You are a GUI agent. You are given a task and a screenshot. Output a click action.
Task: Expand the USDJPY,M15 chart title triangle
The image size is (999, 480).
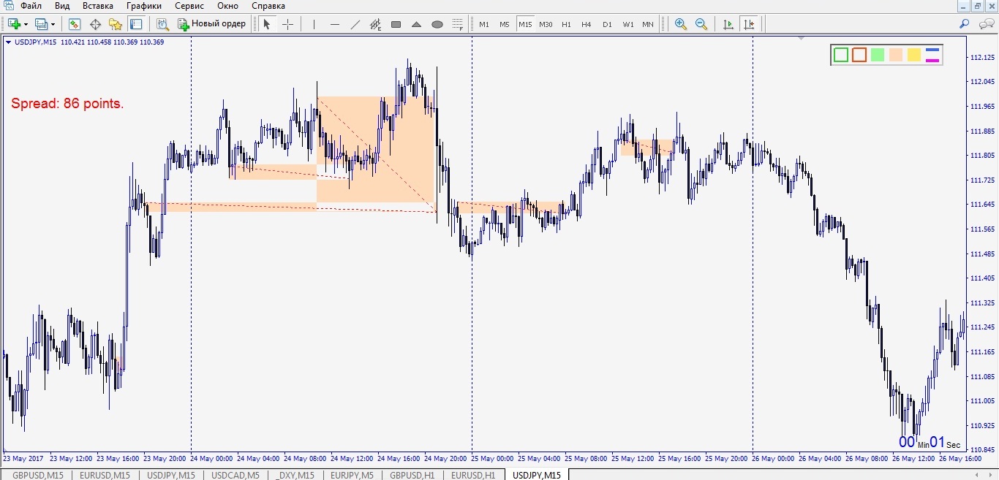pyautogui.click(x=8, y=42)
